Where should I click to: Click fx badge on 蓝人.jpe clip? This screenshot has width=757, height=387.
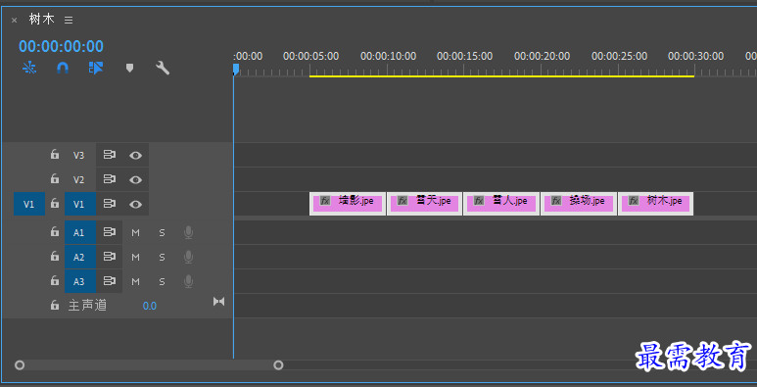point(479,201)
